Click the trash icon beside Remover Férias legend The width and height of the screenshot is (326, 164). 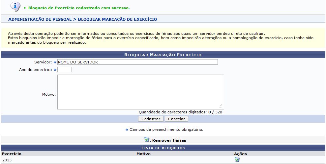click(x=147, y=140)
